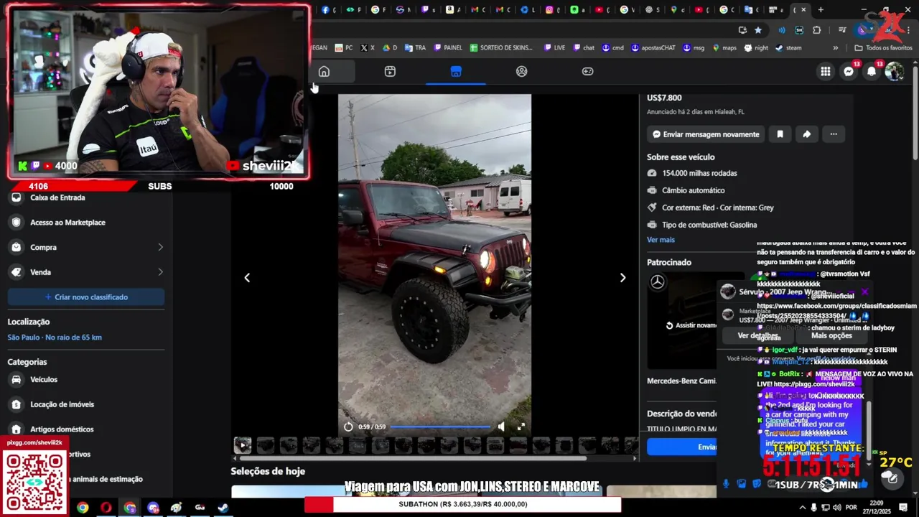The image size is (919, 517).
Task: Go to Facebook Home icon
Action: coord(324,71)
